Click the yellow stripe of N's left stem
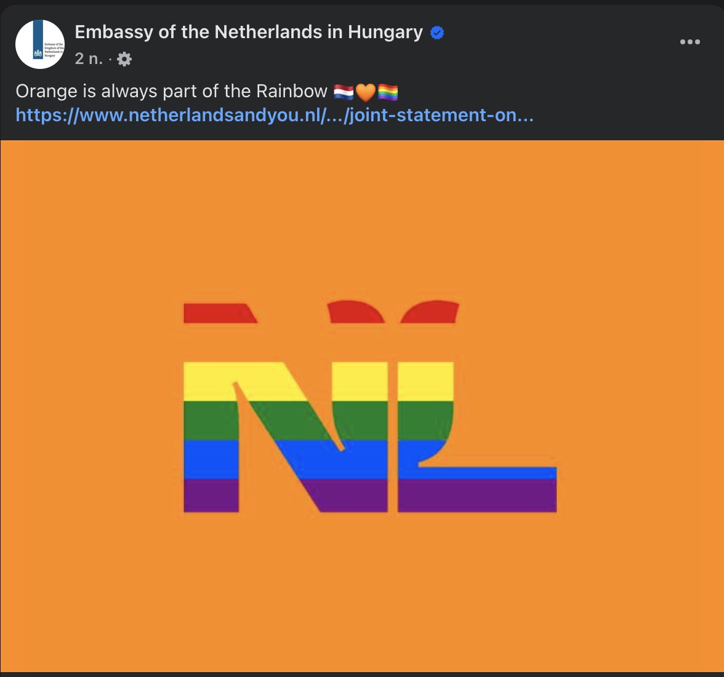 (208, 382)
